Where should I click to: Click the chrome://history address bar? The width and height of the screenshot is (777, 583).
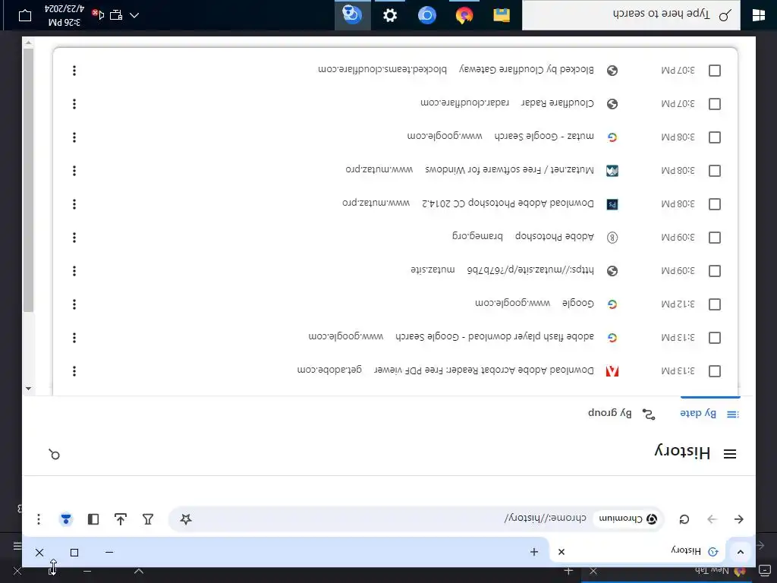[x=417, y=518]
